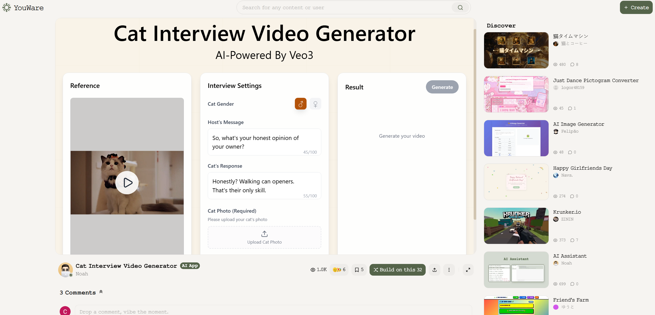Screen dimensions: 655x315
Task: Click the emoji reactions icon showing 6
Action: (339, 270)
